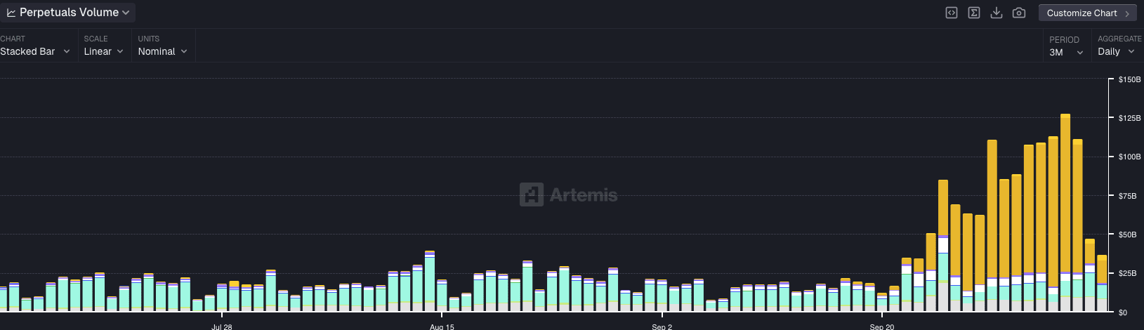Open the Daily aggregate selector
The width and height of the screenshot is (1144, 330).
(x=1117, y=52)
